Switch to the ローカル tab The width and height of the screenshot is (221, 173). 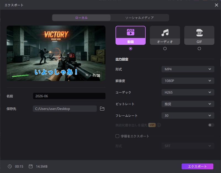(81, 18)
